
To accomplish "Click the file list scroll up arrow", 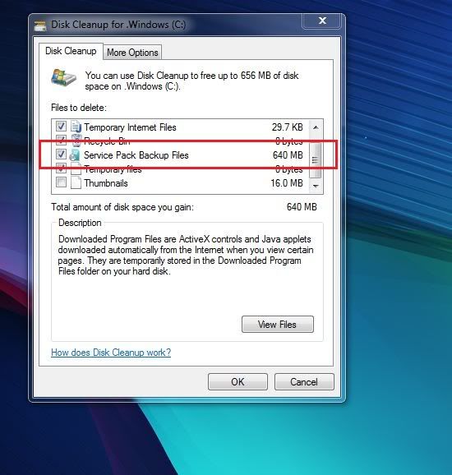I will click(316, 127).
